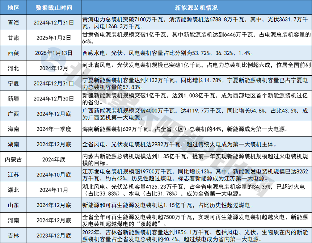312x243 pixels.
Task: Click the date 2025年1月2日
Action: 54,38
